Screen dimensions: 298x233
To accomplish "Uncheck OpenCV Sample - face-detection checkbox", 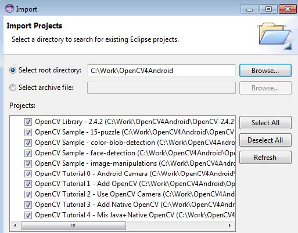I will tap(28, 154).
